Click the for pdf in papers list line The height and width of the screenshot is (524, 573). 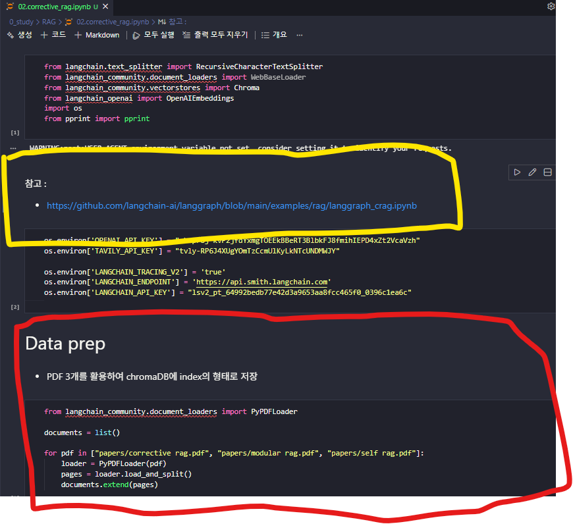point(234,453)
